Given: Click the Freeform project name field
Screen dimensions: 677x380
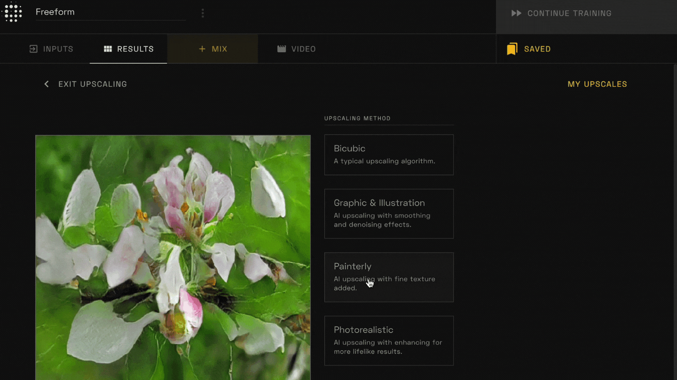Looking at the screenshot, I should coord(110,12).
